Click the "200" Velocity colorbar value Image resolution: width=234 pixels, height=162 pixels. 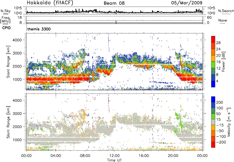tap(220, 102)
